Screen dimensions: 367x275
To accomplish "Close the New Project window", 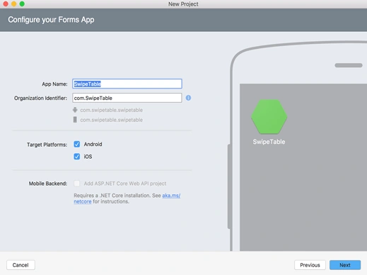I will [6, 4].
